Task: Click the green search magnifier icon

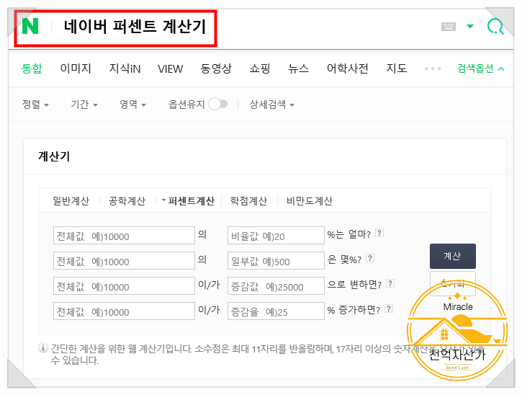Action: (495, 26)
